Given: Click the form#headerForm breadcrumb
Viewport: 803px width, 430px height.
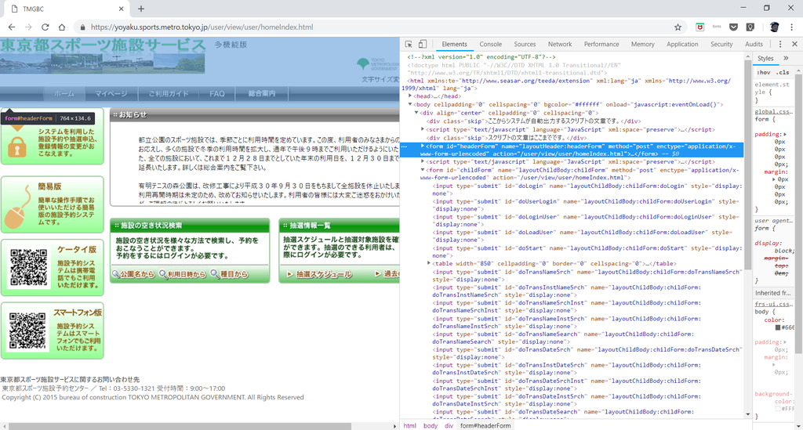Looking at the screenshot, I should tap(485, 425).
